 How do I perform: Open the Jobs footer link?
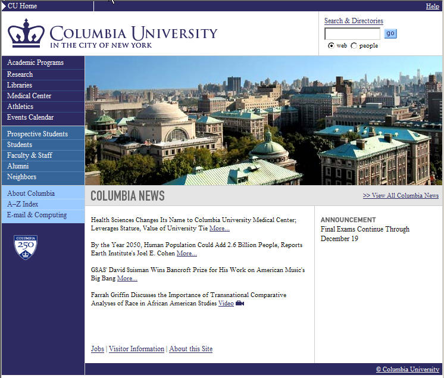click(98, 349)
